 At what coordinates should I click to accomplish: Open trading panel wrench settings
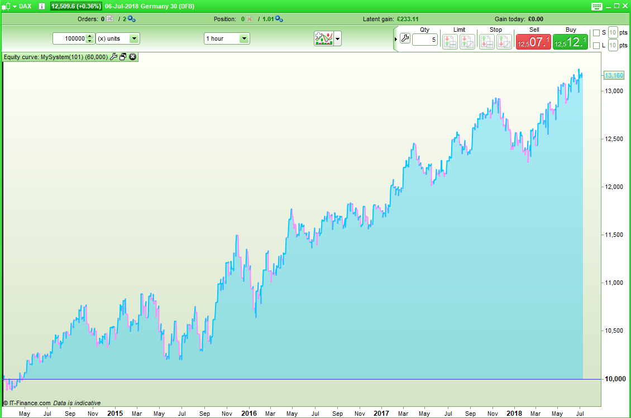[x=405, y=38]
